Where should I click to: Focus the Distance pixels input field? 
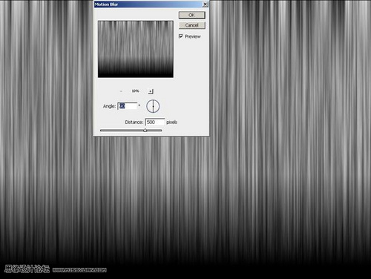tap(155, 122)
